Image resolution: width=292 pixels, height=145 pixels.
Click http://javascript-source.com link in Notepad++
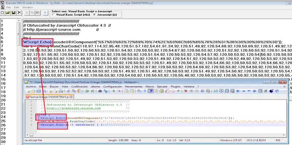coord(74,108)
